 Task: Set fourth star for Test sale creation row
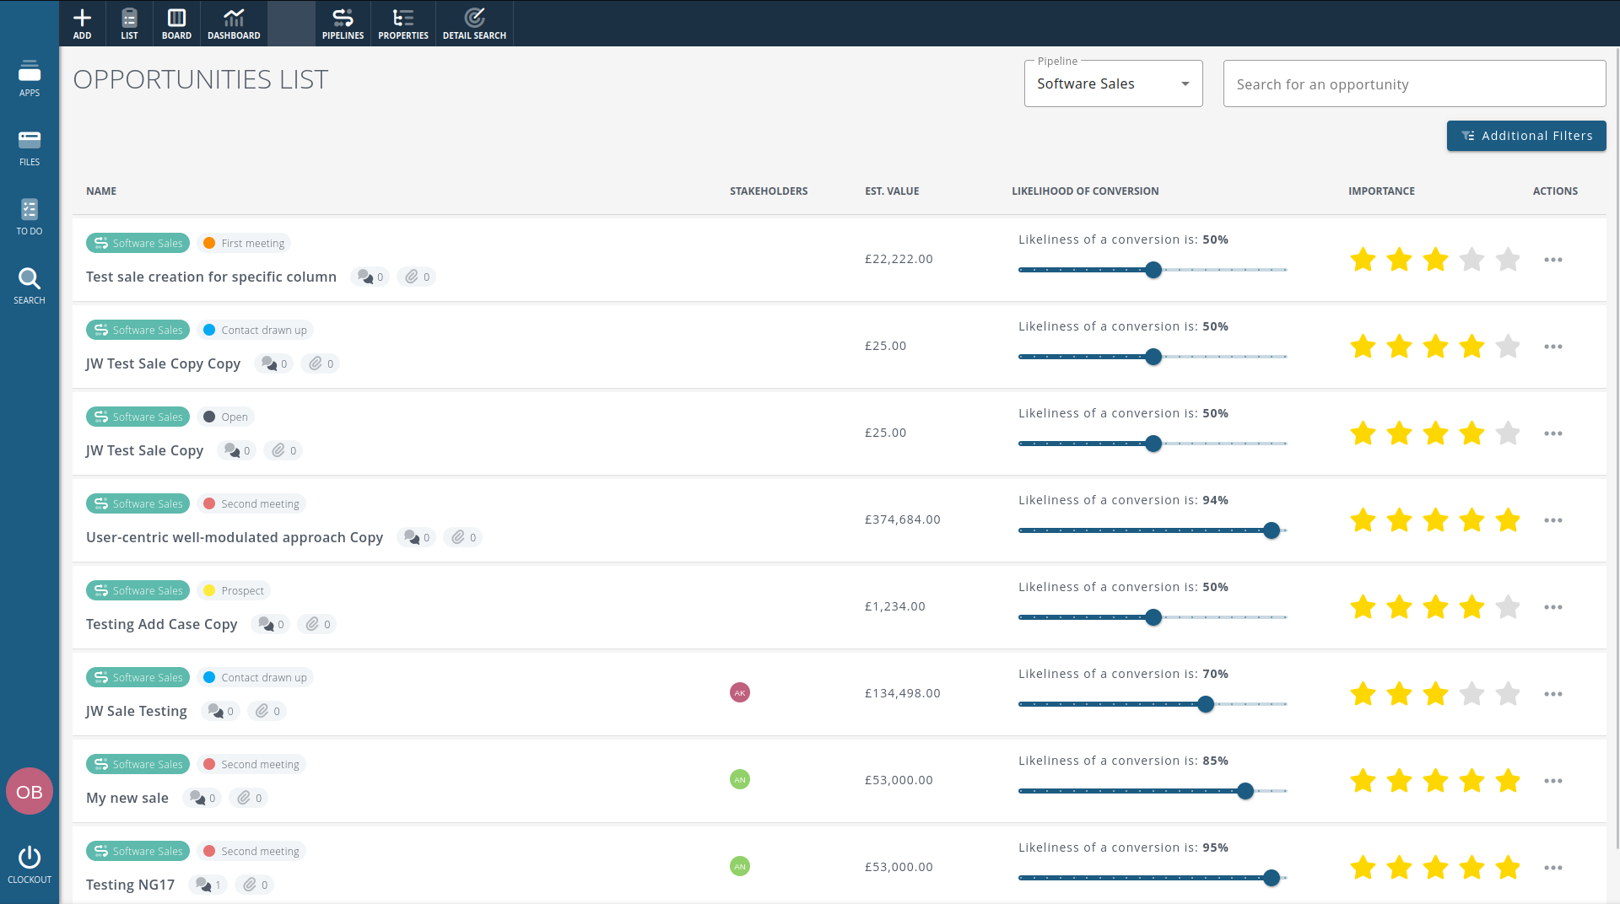1471,260
